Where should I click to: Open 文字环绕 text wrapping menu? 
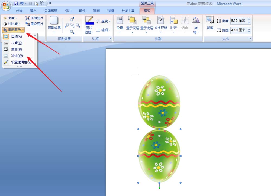point(161,25)
